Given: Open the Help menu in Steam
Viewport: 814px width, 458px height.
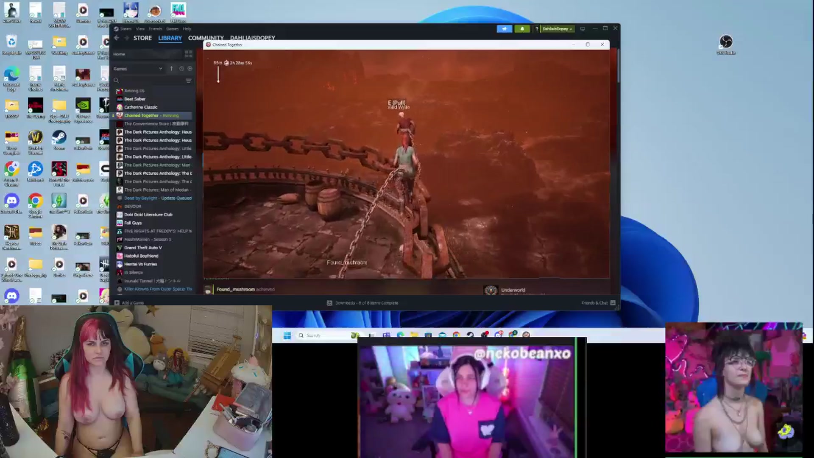Looking at the screenshot, I should coord(187,29).
